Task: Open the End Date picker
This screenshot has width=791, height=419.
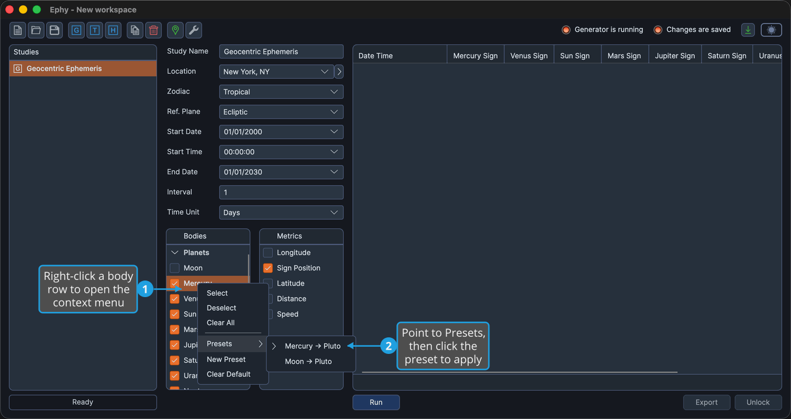Action: (x=281, y=172)
